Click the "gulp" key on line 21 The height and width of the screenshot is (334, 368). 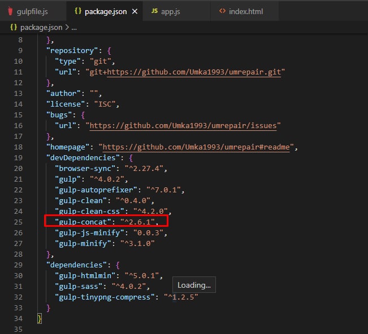(68, 179)
